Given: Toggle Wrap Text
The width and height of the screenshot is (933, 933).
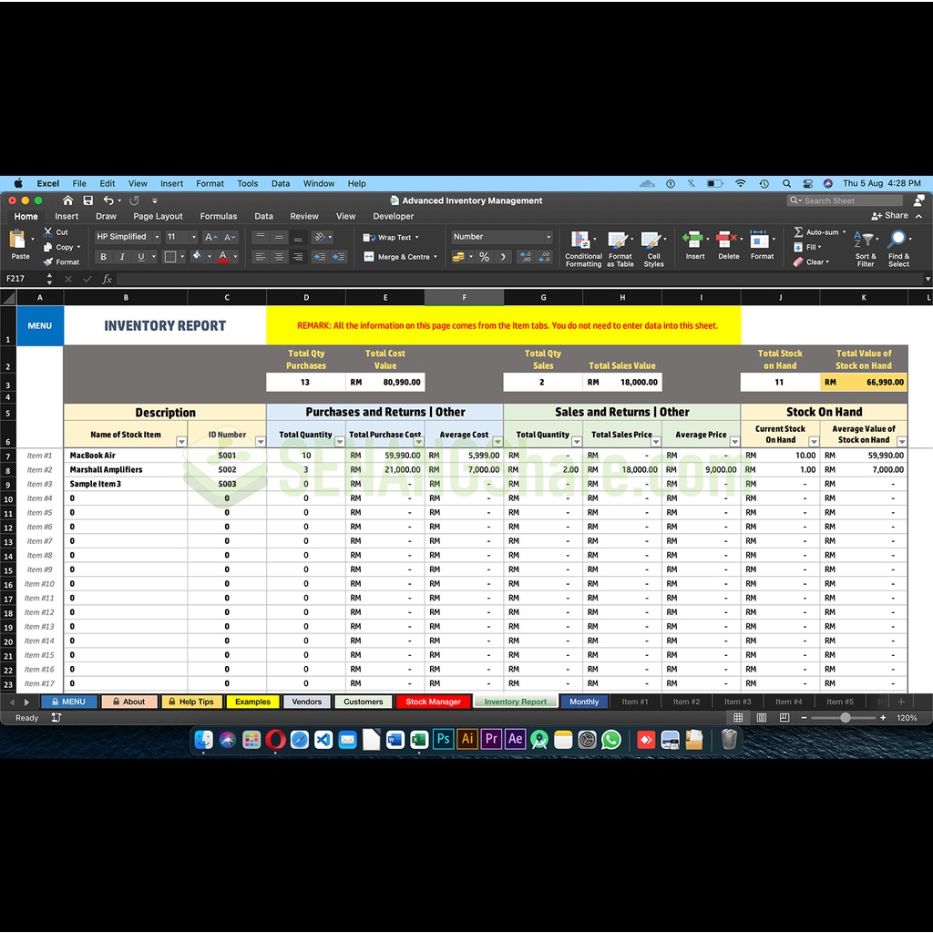Looking at the screenshot, I should pos(391,238).
